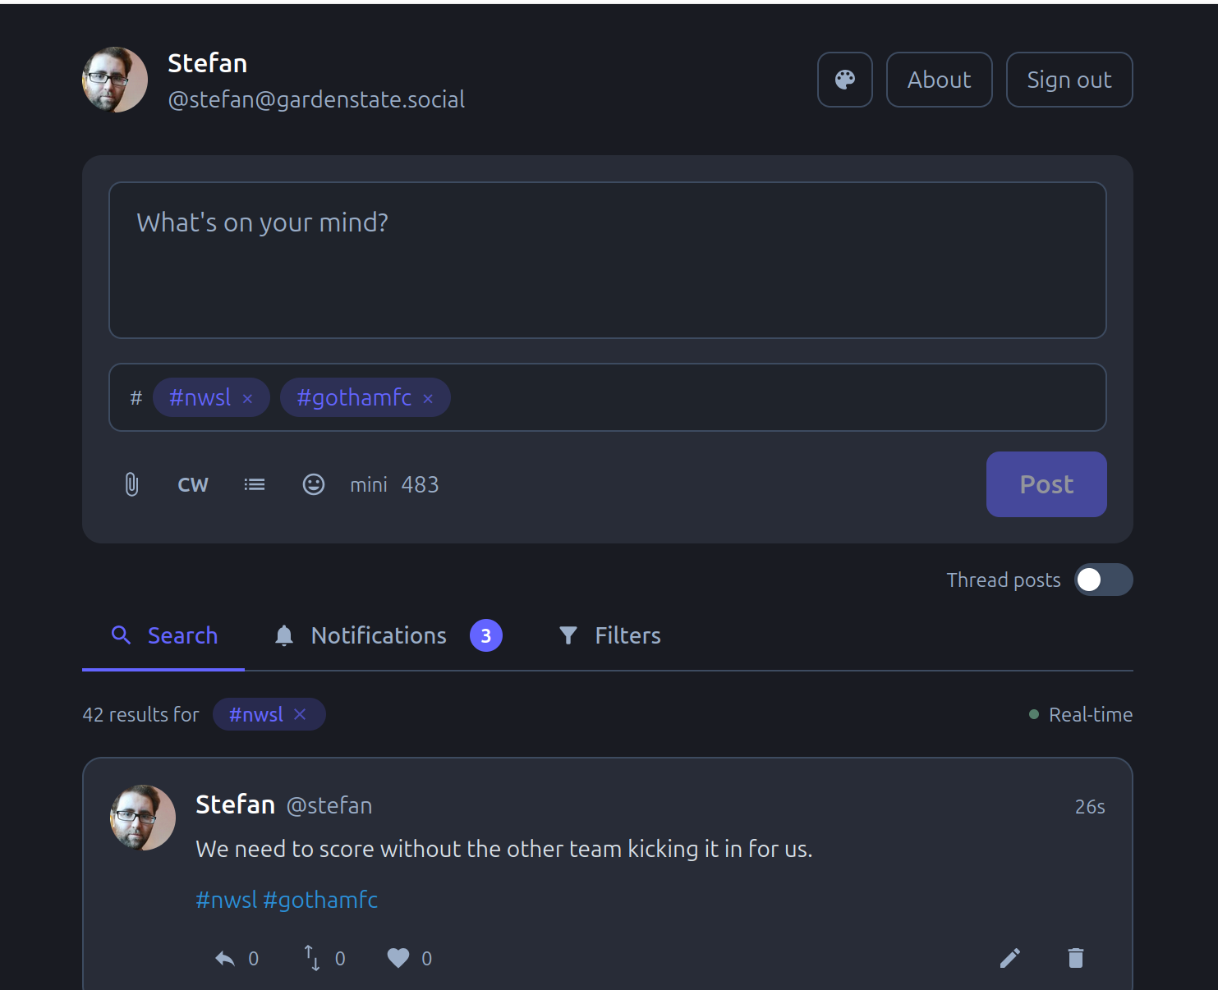Remove the #nwsl tag from composer
This screenshot has height=990, width=1218.
point(247,399)
